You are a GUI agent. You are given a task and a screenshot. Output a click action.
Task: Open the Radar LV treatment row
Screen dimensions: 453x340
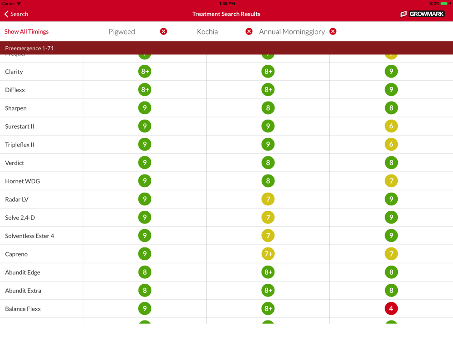(x=226, y=199)
